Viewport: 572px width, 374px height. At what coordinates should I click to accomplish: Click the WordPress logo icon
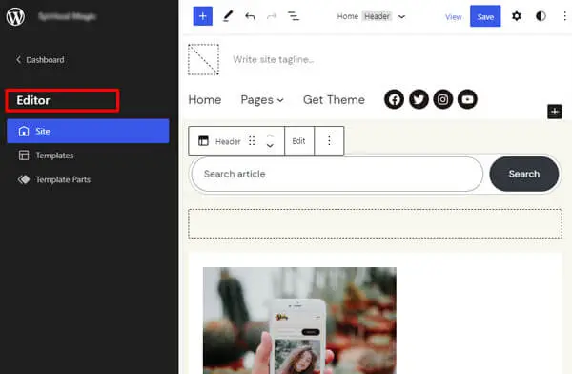coord(15,16)
